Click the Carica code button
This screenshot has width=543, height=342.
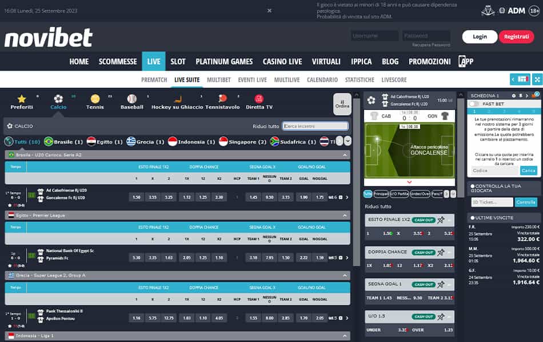click(x=529, y=170)
